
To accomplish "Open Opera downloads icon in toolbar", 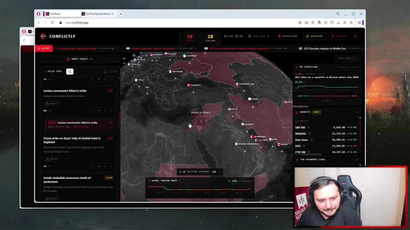I will pyautogui.click(x=338, y=23).
